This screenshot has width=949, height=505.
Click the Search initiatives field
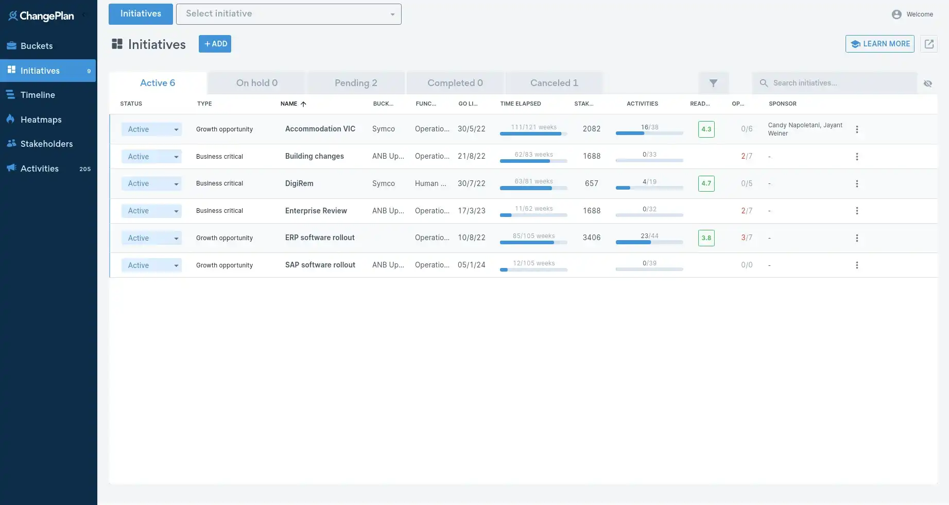coord(839,83)
